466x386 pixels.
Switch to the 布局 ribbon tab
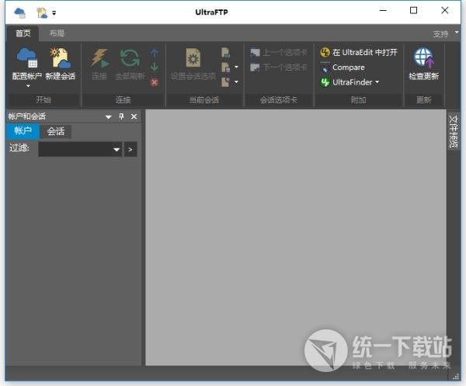click(57, 33)
